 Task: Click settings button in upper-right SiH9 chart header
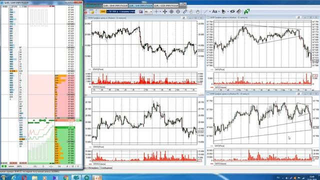pos(299,17)
